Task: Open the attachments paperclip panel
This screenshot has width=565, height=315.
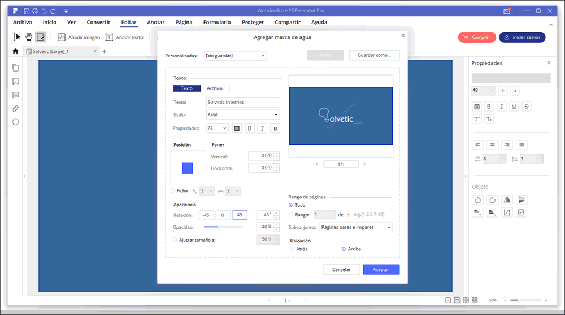Action: [15, 108]
